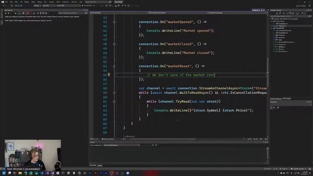Image resolution: width=313 pixels, height=176 pixels.
Task: Click the Categorized icon in Properties panel
Action: 271,108
